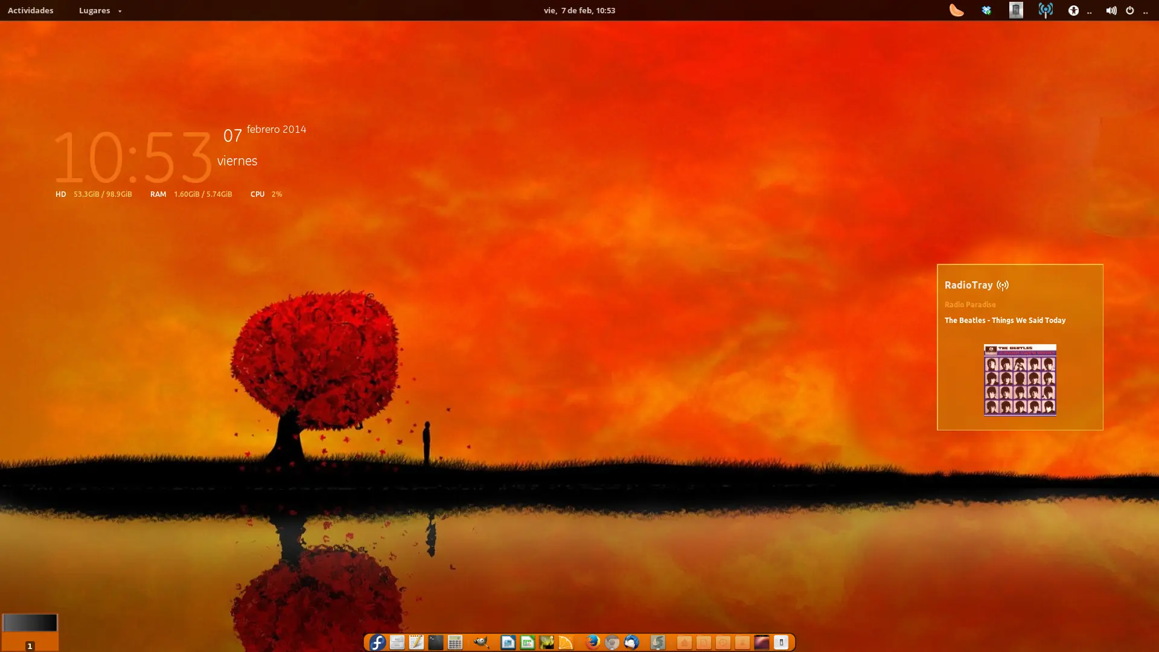Open the power button system menu
This screenshot has height=652, width=1159.
[x=1129, y=10]
